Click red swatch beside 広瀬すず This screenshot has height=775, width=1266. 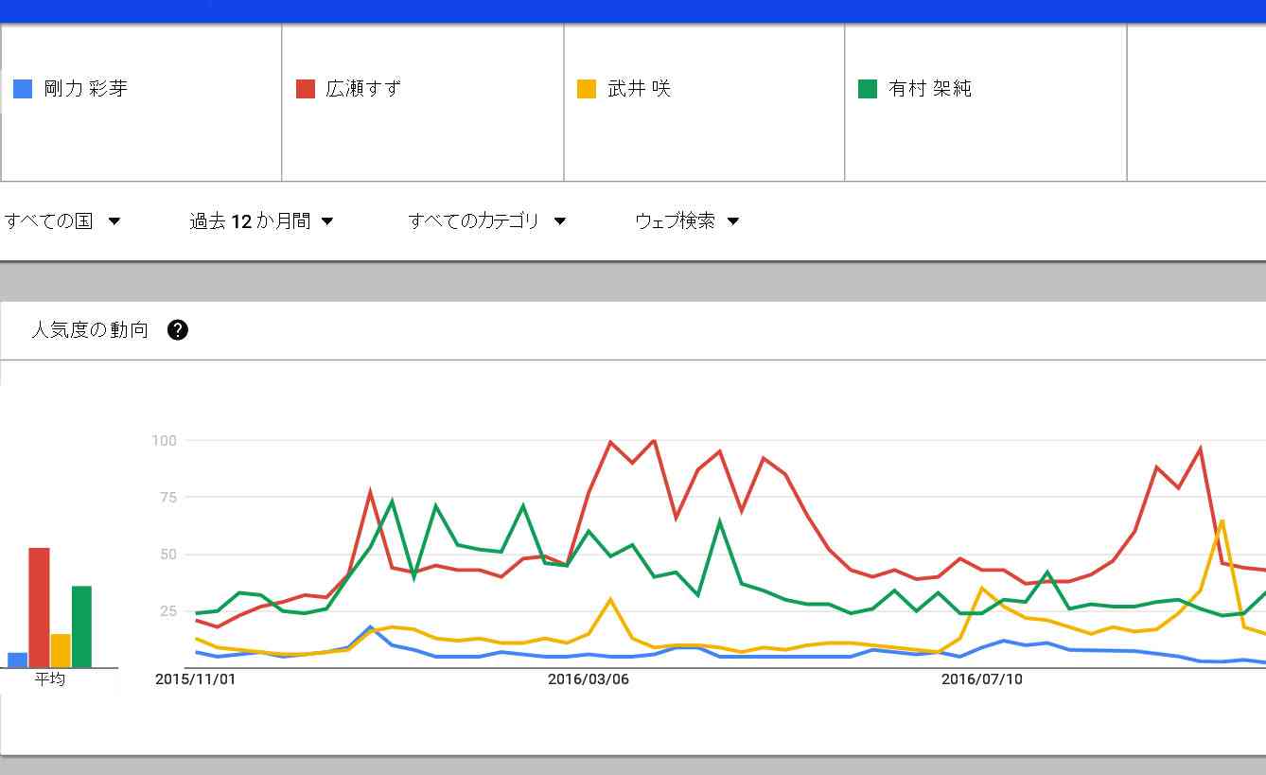(x=306, y=89)
